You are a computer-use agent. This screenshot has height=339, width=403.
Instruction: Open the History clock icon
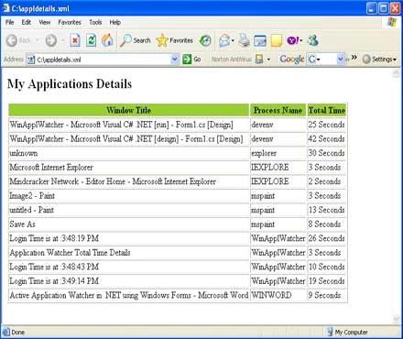tap(205, 40)
